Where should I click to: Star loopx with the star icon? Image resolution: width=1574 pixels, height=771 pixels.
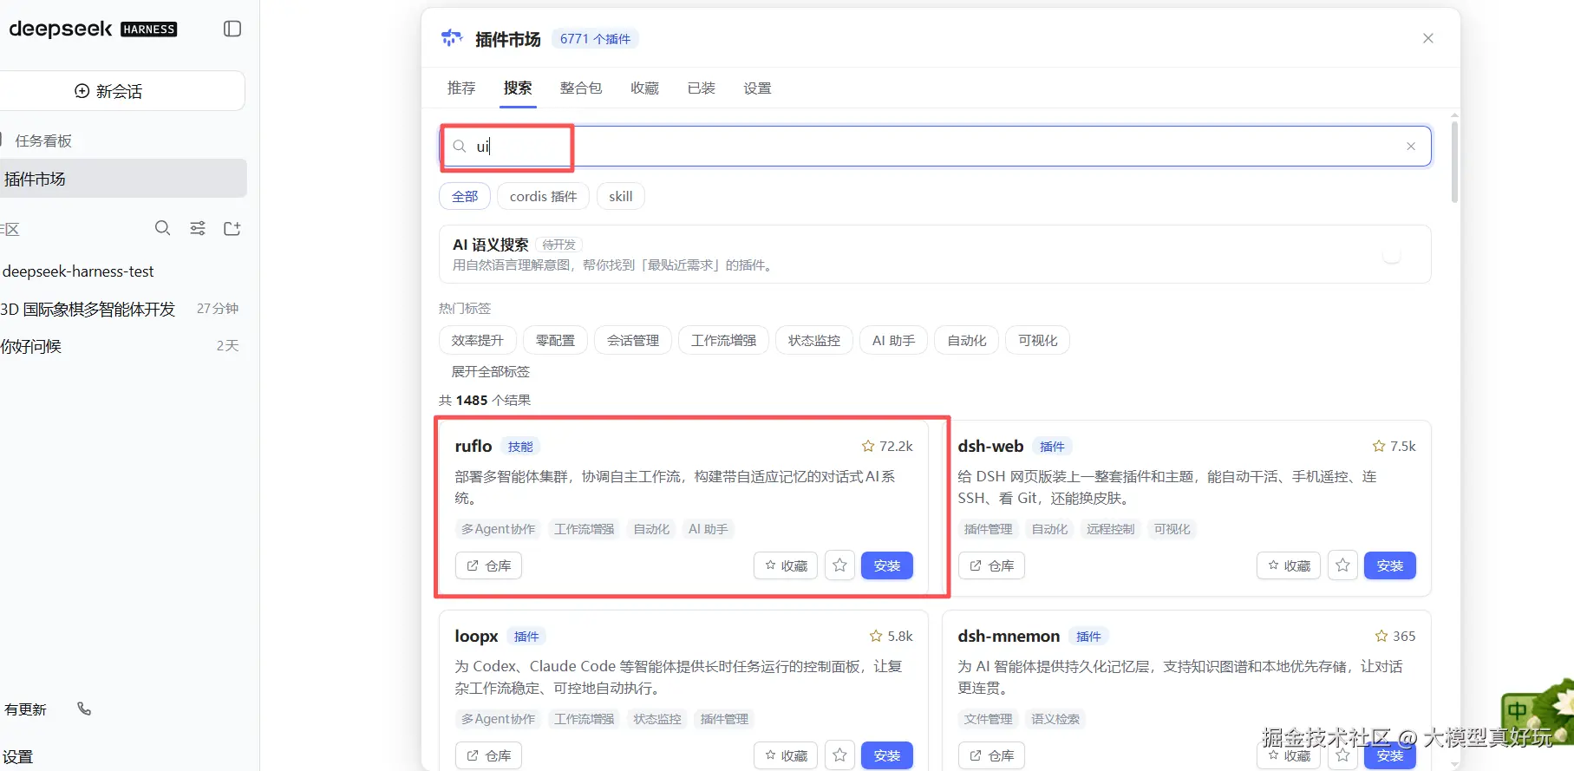click(x=839, y=755)
